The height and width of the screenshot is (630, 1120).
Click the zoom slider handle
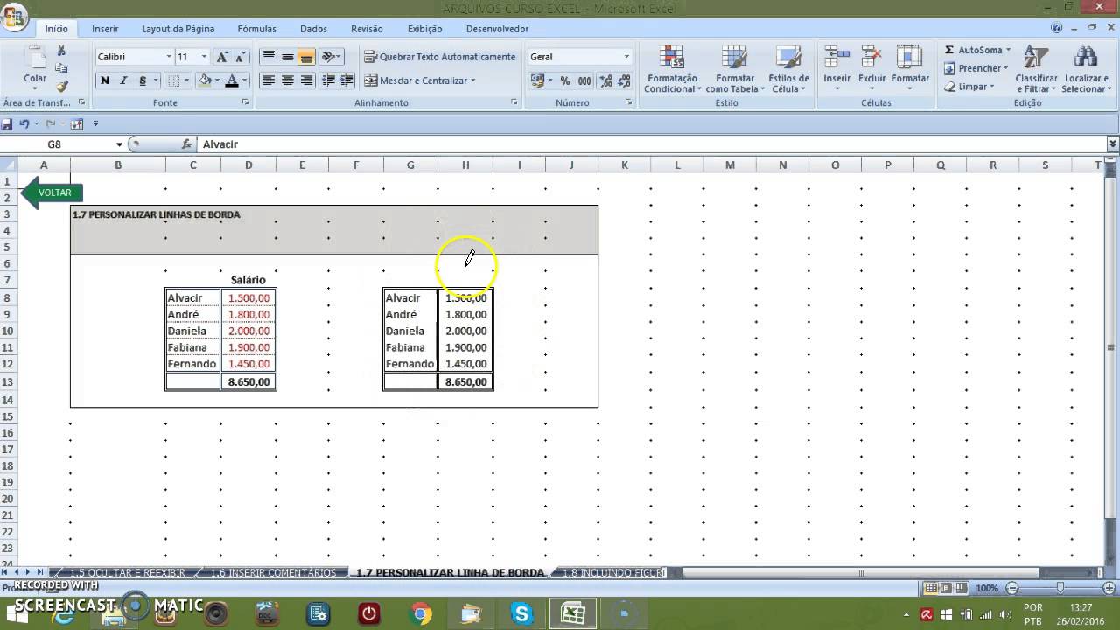point(1060,588)
